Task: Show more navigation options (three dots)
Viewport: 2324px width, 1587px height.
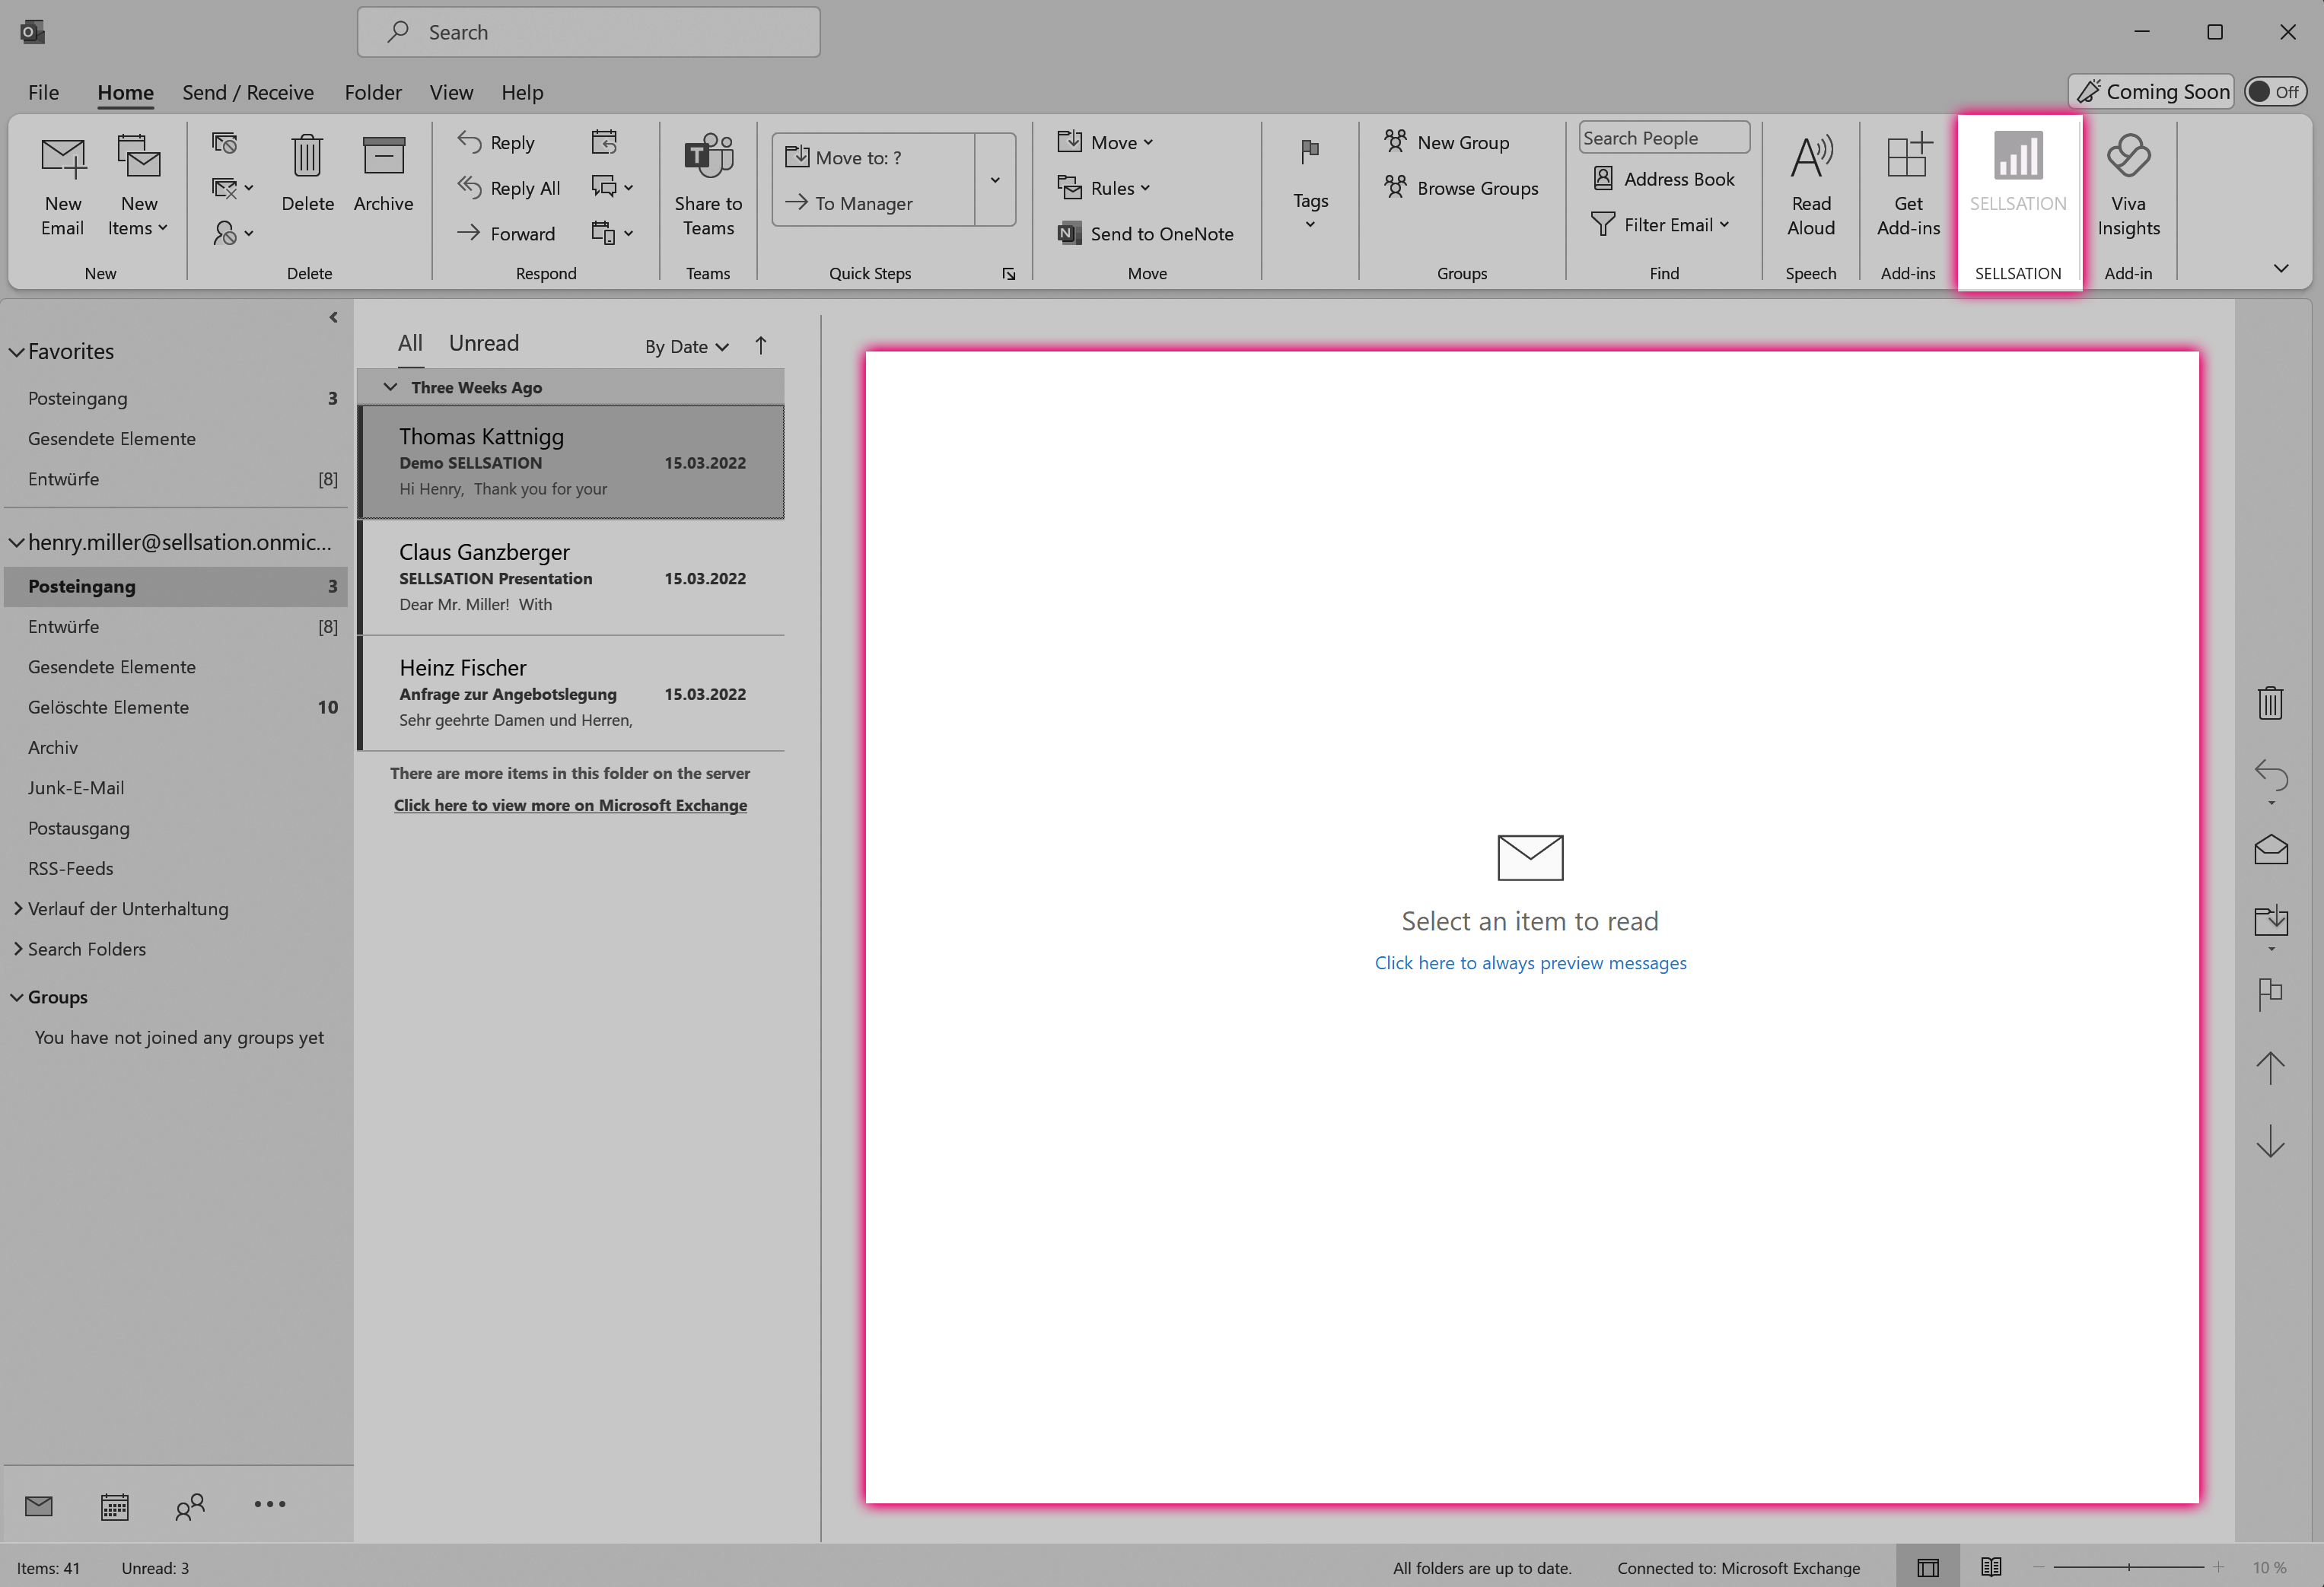Action: coord(269,1503)
